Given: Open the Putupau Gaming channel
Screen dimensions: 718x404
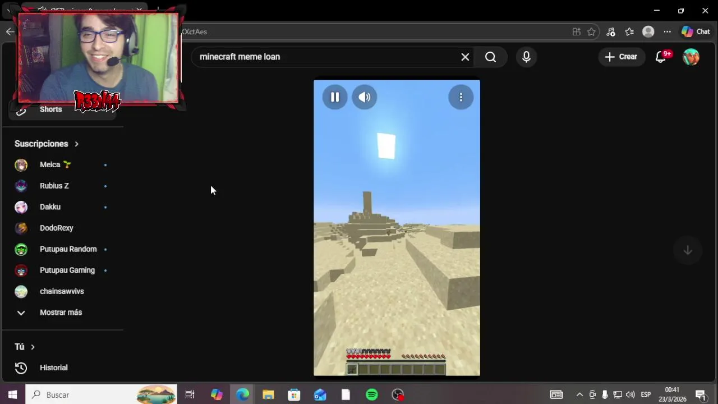Looking at the screenshot, I should point(62,270).
